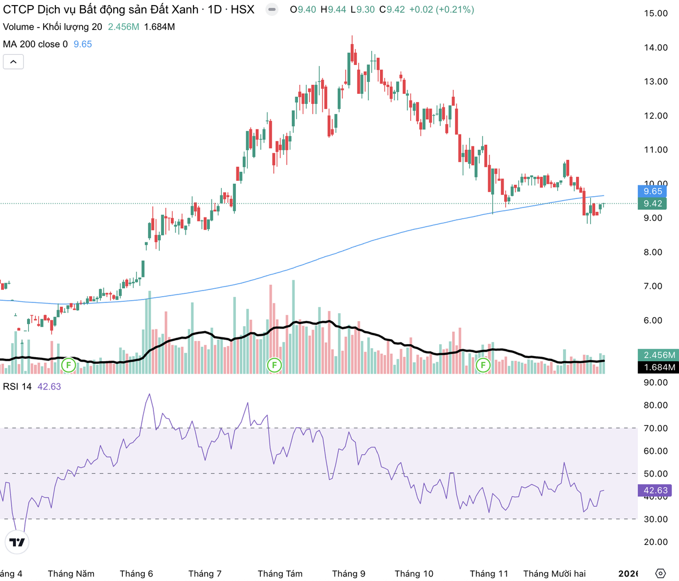Click the TradingView logo icon

point(17,542)
